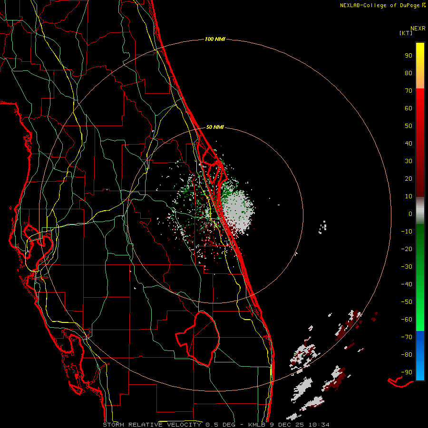Click the 40 value on the velocity scale
The width and height of the screenshot is (428, 428).
point(409,144)
